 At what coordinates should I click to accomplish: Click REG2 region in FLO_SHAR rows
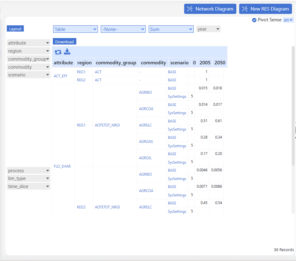coord(81,207)
